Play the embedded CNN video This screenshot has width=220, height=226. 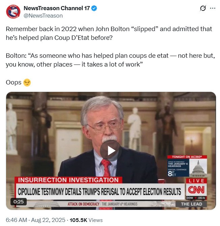[111, 151]
